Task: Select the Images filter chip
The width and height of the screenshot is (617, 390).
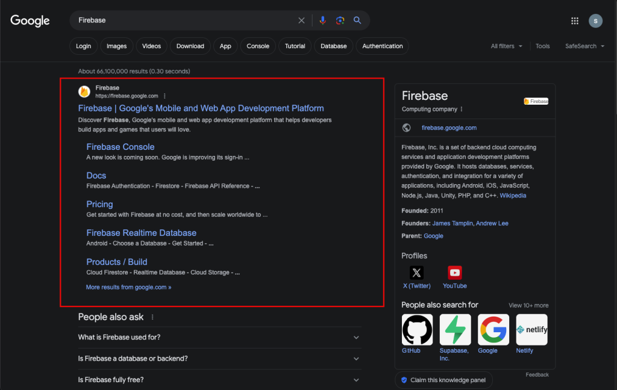Action: [116, 46]
